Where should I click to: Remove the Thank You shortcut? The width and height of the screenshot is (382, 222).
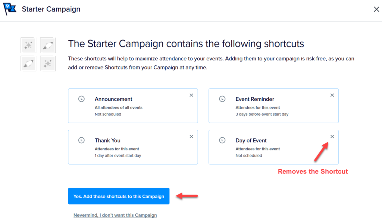(x=191, y=137)
